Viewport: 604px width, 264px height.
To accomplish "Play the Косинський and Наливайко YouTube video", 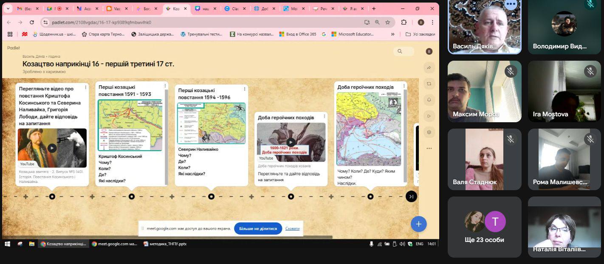I will 52,148.
